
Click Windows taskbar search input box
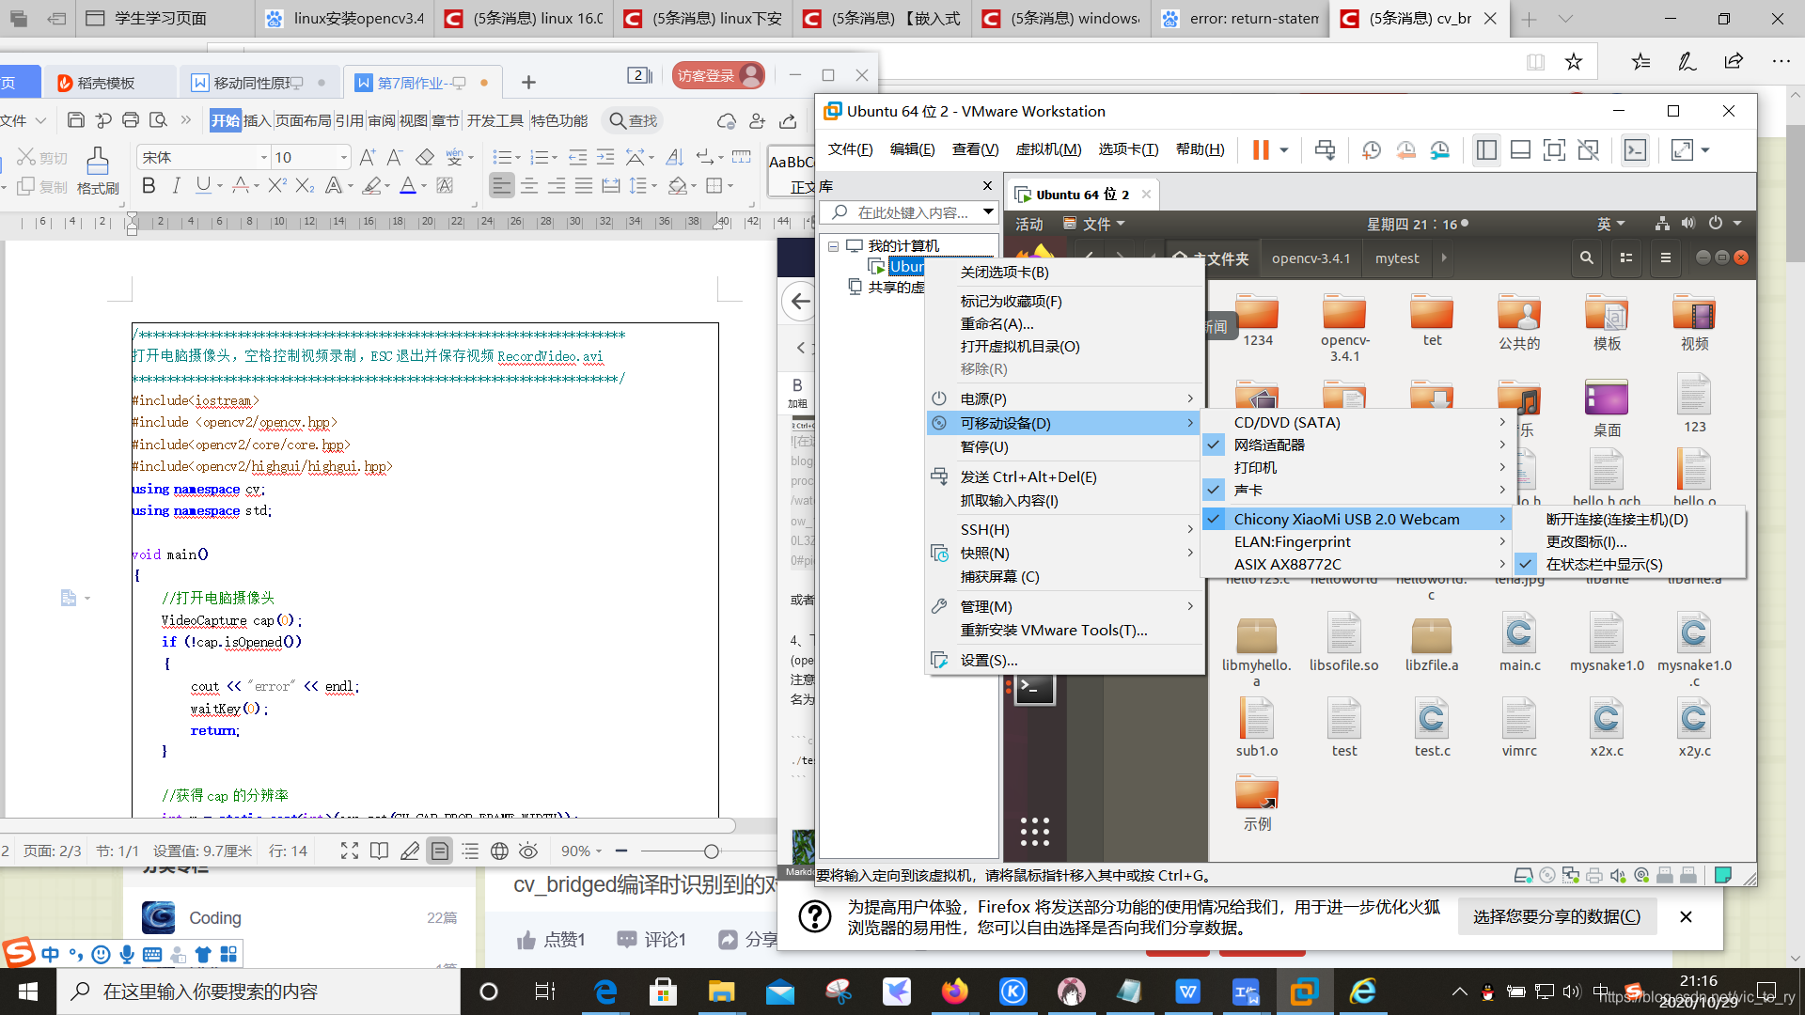259,992
